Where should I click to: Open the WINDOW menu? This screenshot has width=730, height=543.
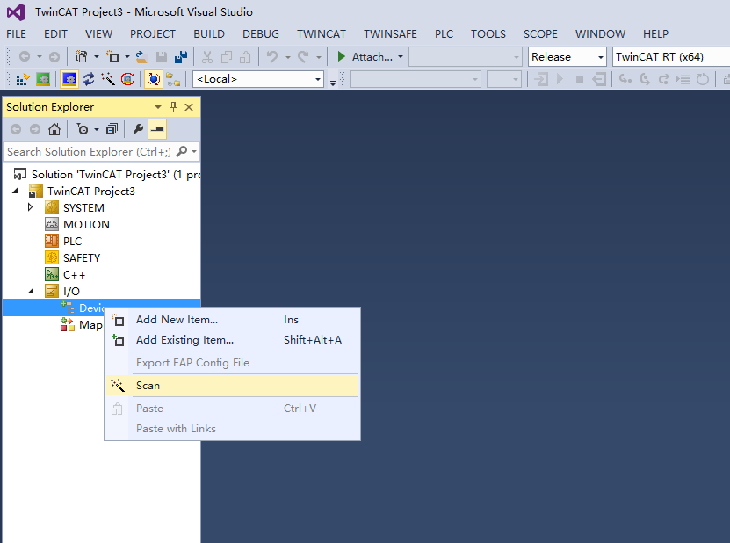[600, 34]
